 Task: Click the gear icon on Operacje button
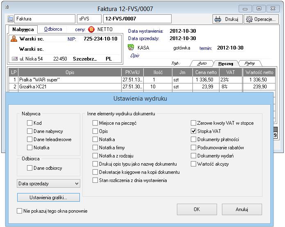249,19
